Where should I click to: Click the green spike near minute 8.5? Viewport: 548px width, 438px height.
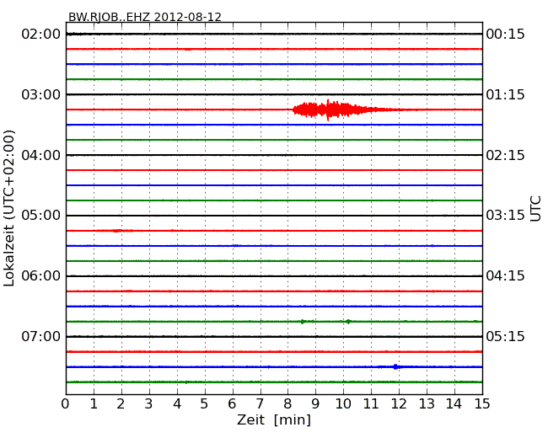[x=303, y=322]
